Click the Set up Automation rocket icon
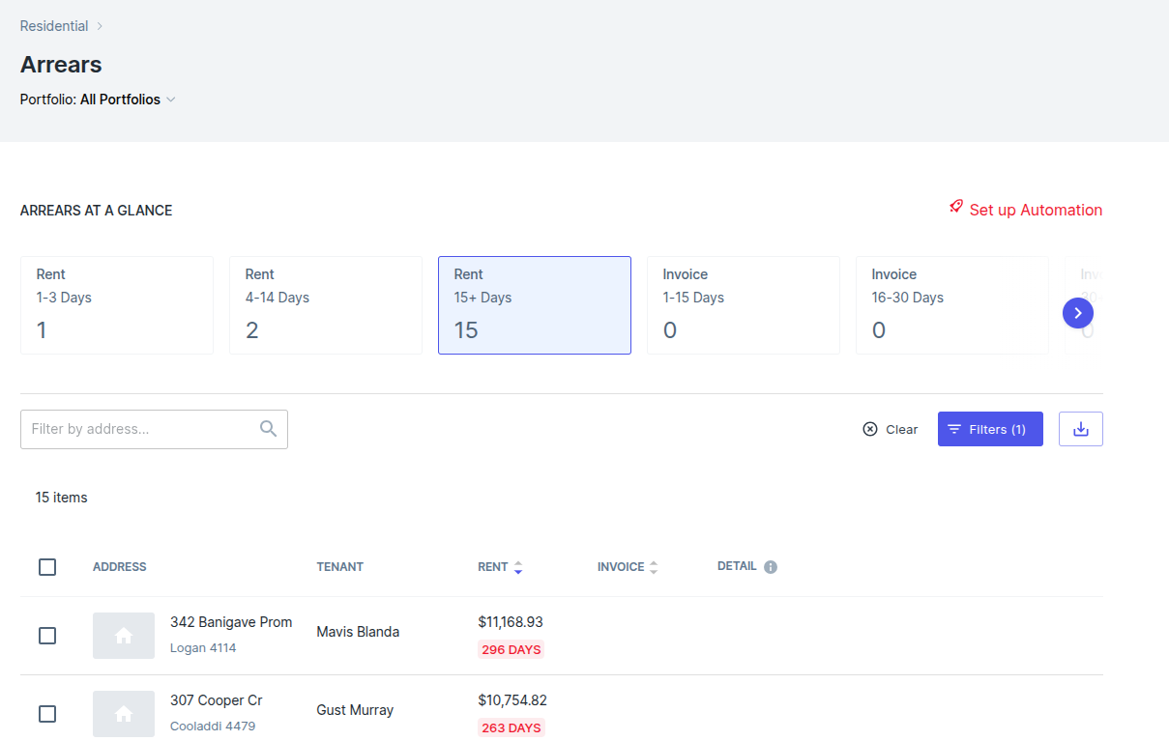 point(956,207)
